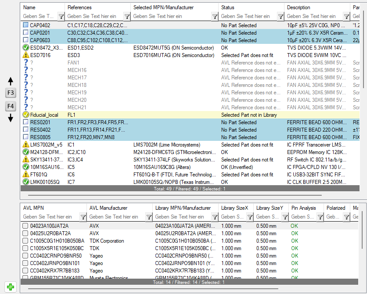Select the FT601Q-B-T selected MPN cell
The width and height of the screenshot is (367, 294).
(x=175, y=175)
